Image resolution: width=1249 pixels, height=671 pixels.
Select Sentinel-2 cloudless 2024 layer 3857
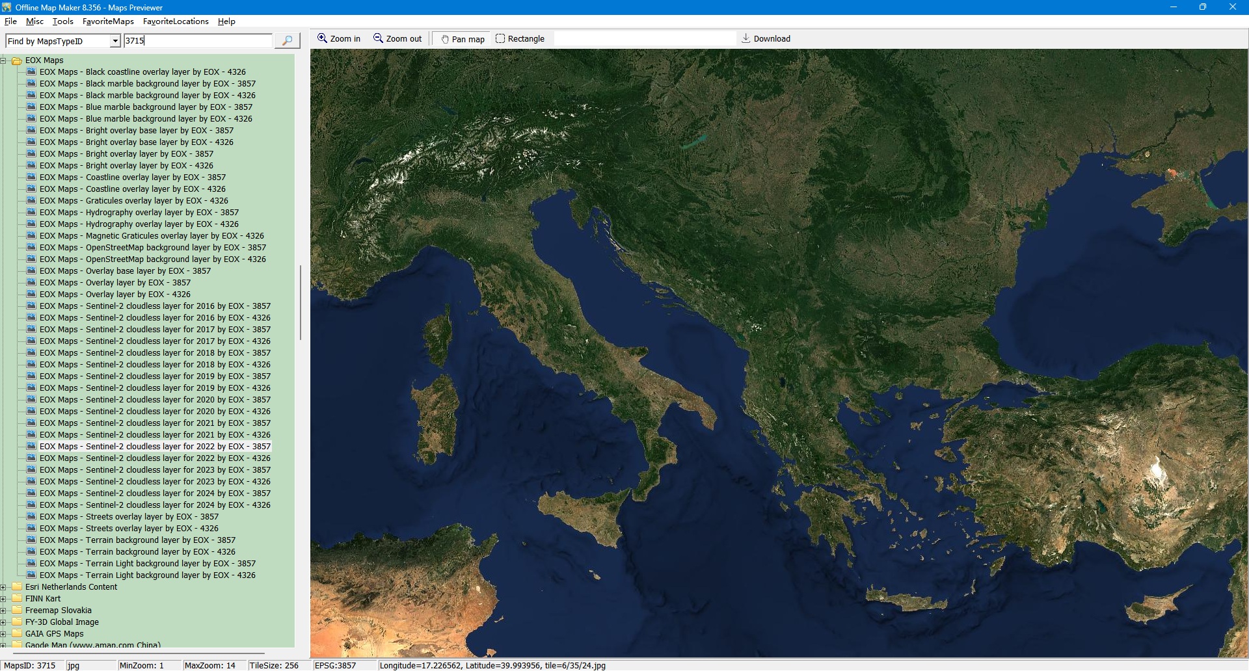point(155,493)
